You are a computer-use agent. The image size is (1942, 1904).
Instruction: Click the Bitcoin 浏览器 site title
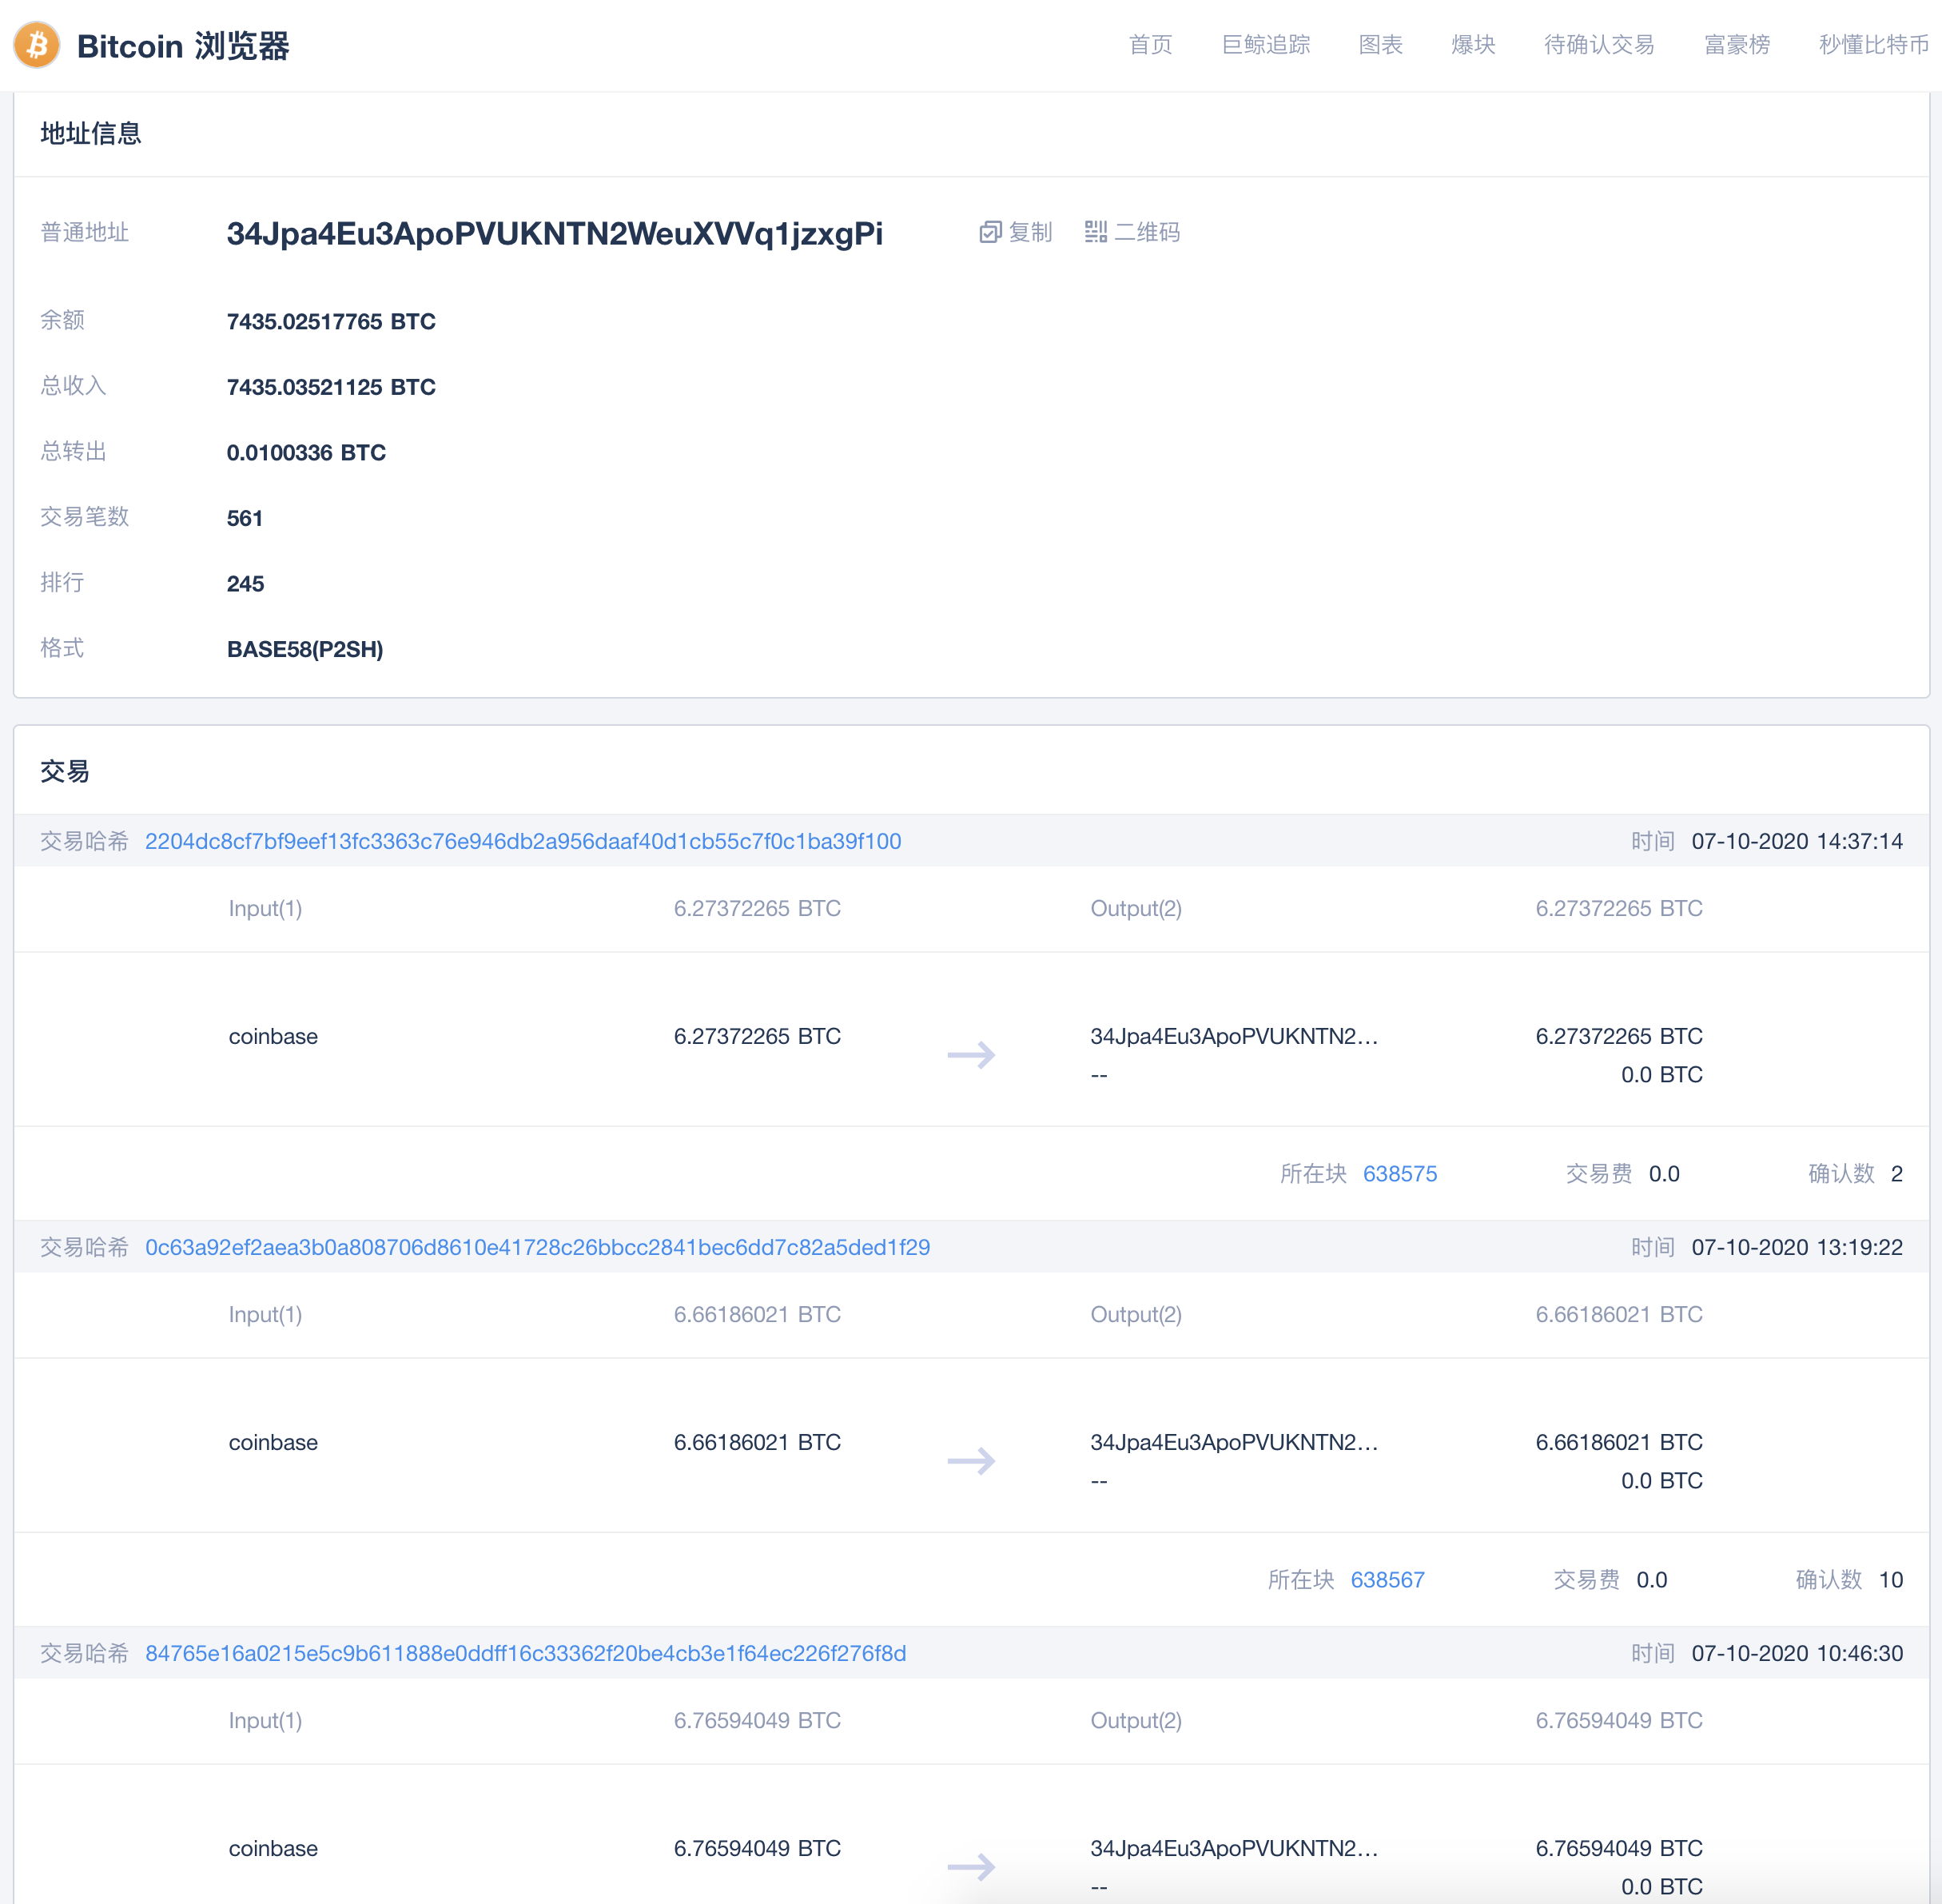pyautogui.click(x=183, y=46)
